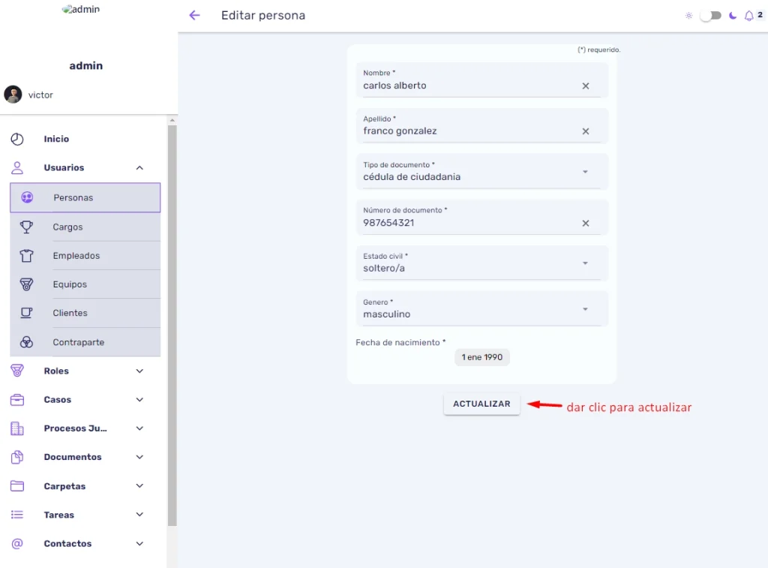Click the sidebar vertical scrollbar
This screenshot has width=768, height=568.
click(x=172, y=326)
